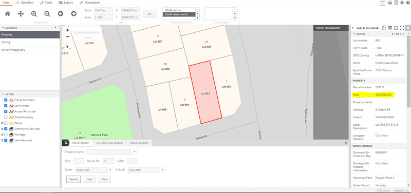Expand the Land Features layer group
Viewport: 411px width, 193px height.
[2, 140]
